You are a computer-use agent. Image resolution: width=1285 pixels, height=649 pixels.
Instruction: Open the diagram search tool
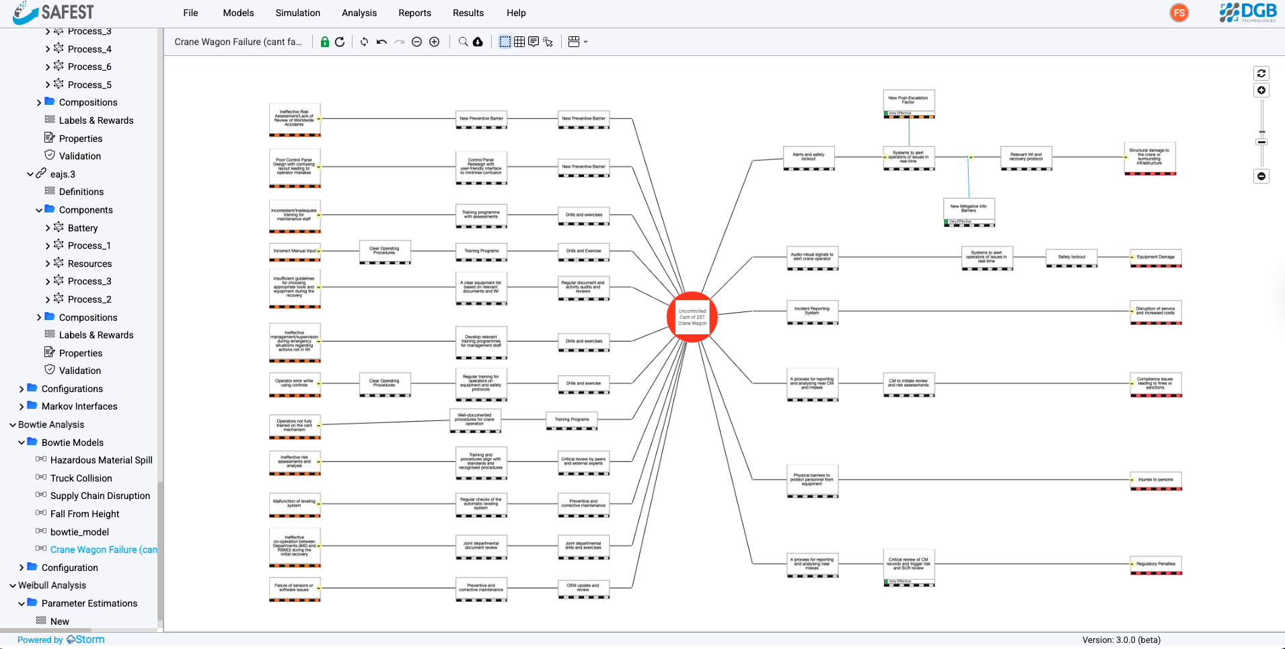[462, 42]
